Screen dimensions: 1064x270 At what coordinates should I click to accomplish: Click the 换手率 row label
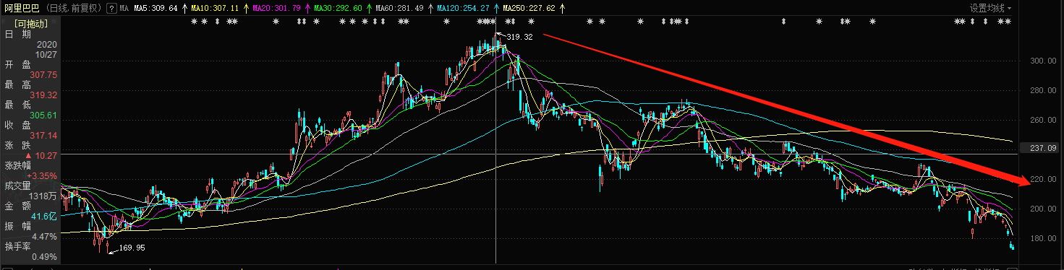pos(18,246)
